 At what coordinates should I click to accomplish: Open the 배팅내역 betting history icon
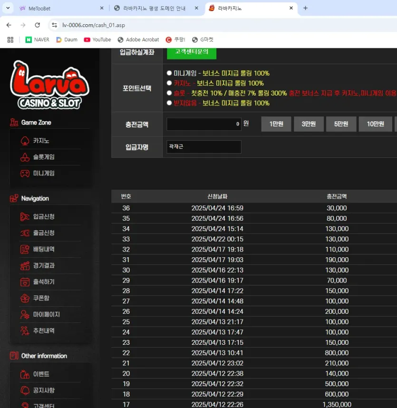25,249
